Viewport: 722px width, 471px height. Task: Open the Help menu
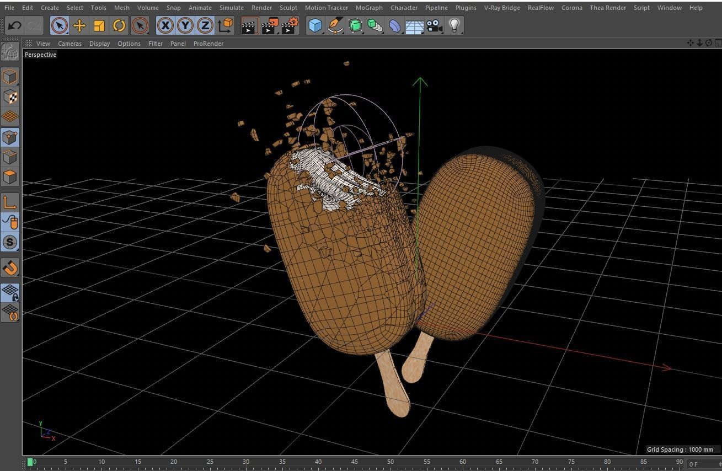point(696,8)
